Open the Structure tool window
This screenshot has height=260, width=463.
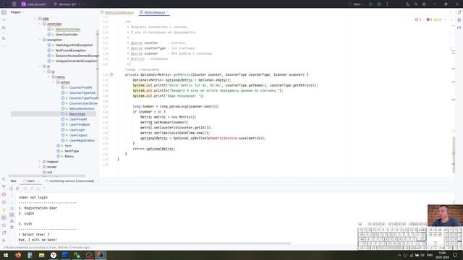[4, 38]
